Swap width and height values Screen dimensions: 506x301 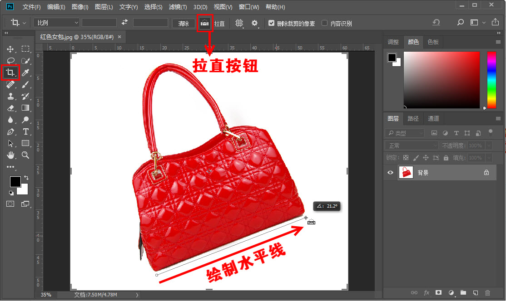tap(124, 23)
